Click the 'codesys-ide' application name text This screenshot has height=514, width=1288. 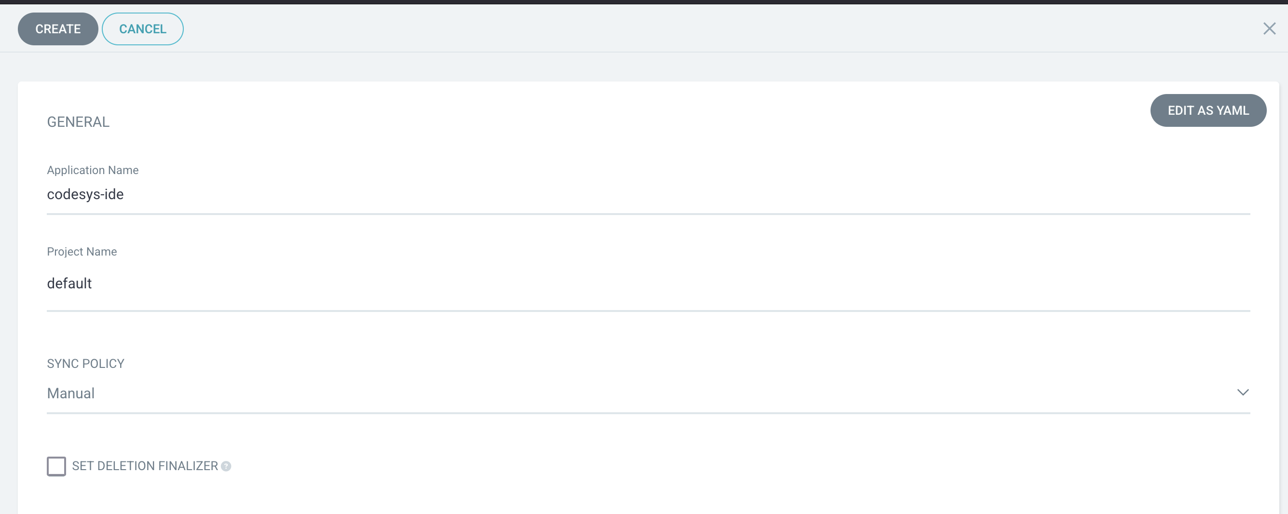pyautogui.click(x=85, y=194)
